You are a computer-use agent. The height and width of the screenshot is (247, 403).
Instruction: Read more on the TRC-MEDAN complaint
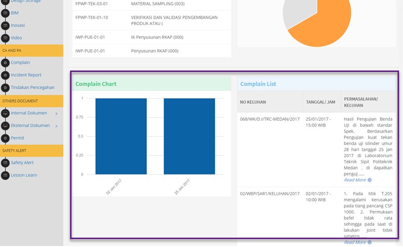(358, 180)
